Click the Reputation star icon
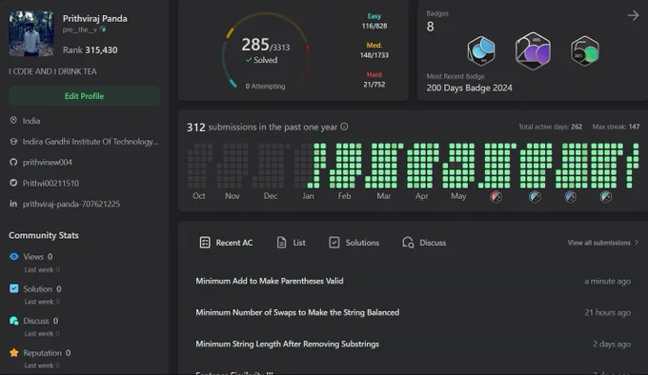Image resolution: width=648 pixels, height=375 pixels. coord(13,353)
